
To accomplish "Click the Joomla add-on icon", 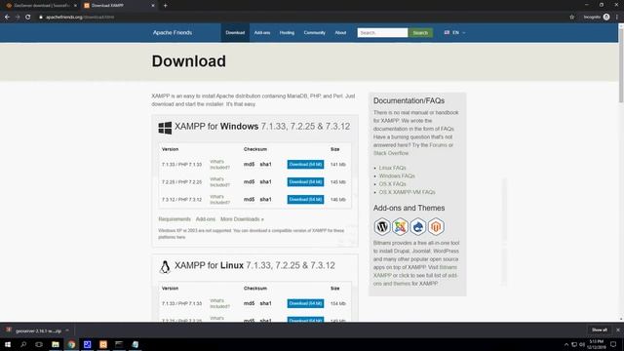I will point(400,227).
